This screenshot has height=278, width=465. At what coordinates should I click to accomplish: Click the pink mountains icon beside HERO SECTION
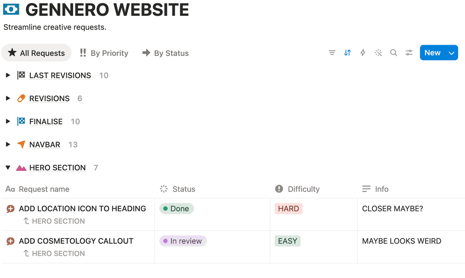[x=21, y=167]
